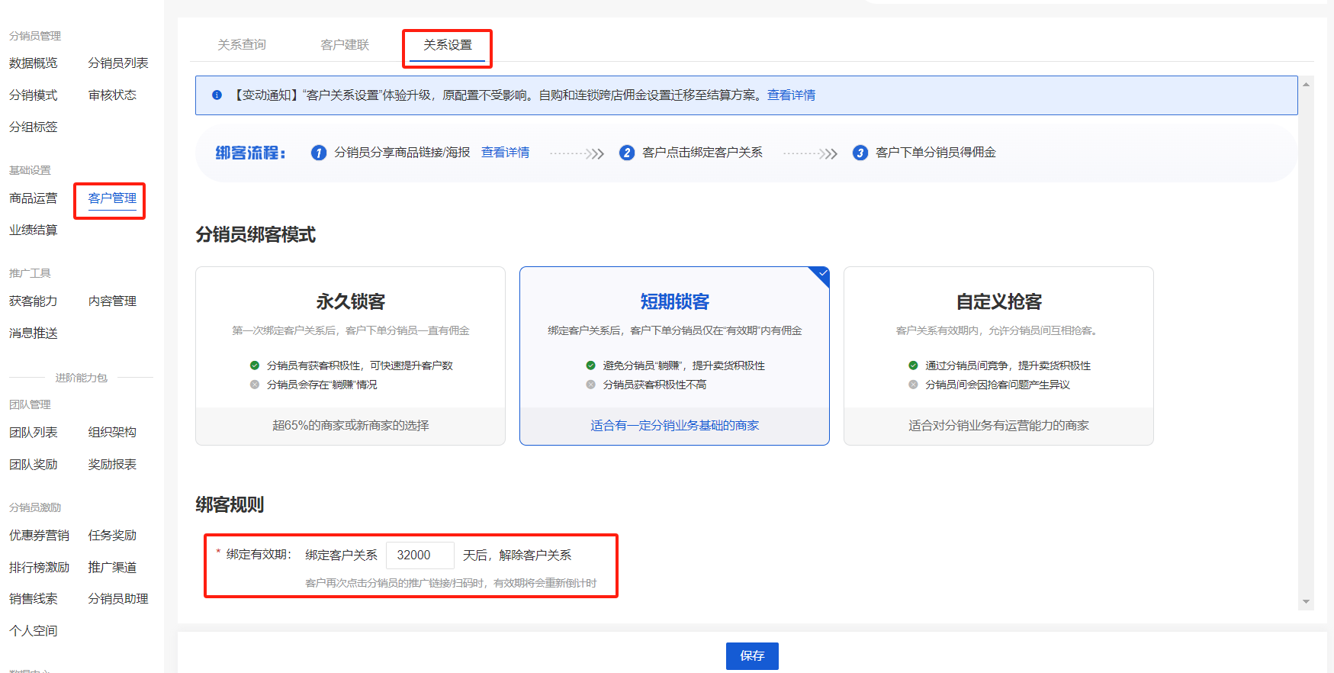Open 奖励报表 menu item
This screenshot has width=1334, height=673.
112,465
